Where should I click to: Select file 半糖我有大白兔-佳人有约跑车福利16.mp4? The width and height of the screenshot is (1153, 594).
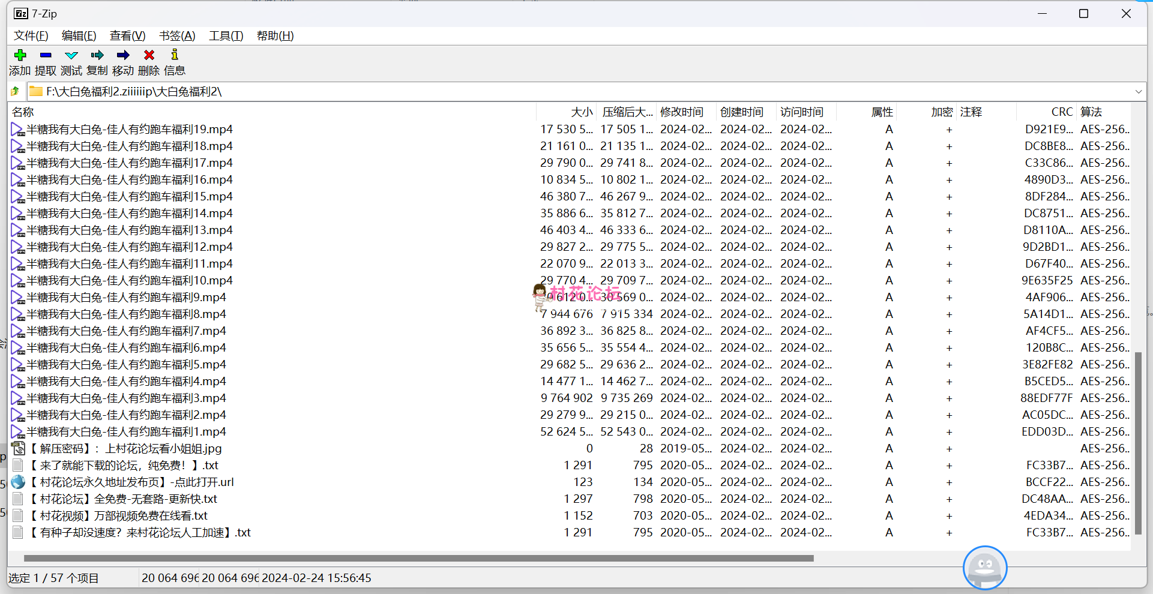129,179
